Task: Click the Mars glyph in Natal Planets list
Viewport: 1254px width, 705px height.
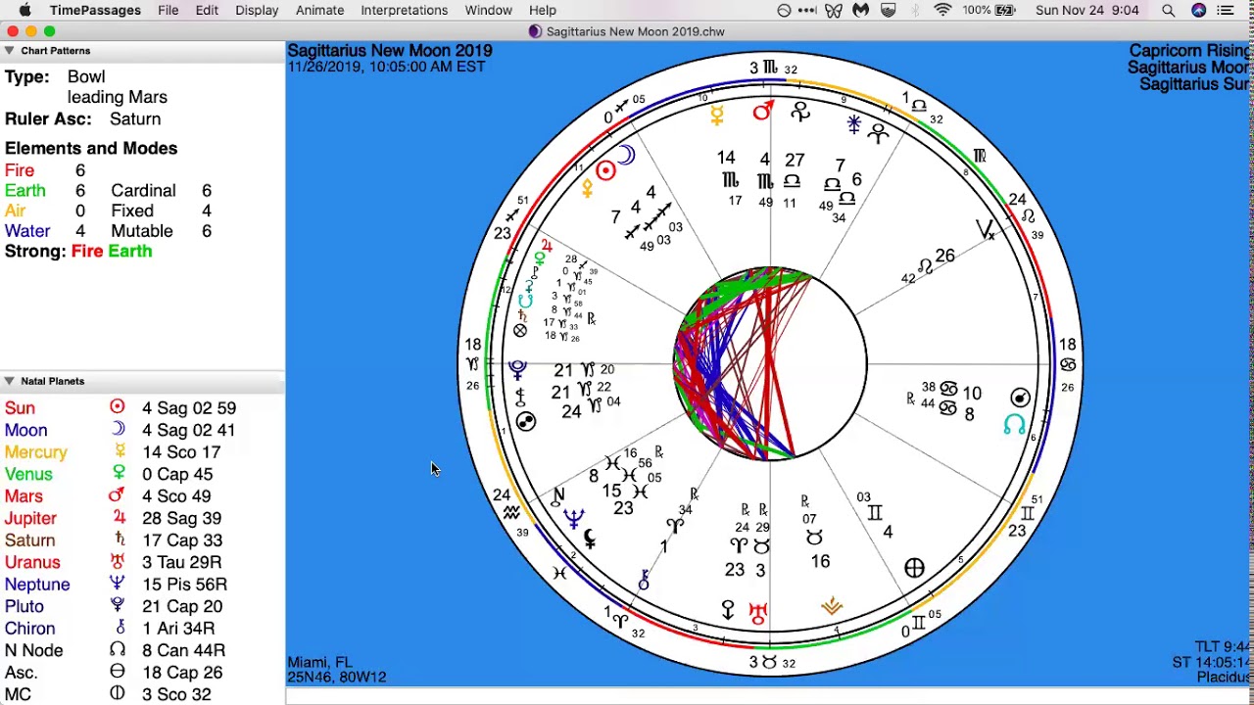Action: point(118,495)
